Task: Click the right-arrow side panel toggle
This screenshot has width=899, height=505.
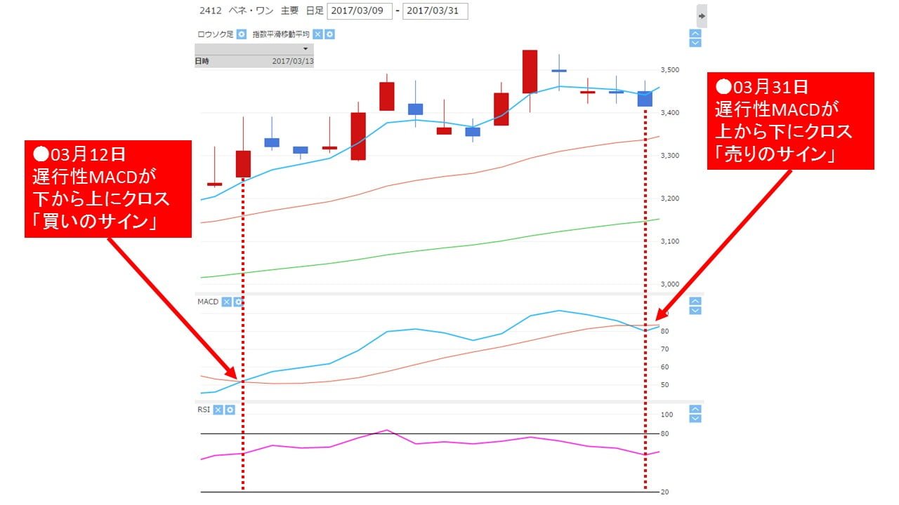Action: (x=702, y=15)
